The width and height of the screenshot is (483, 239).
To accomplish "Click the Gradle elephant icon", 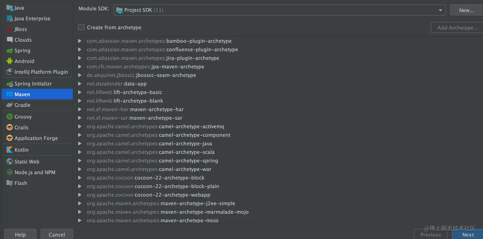I will 10,105.
